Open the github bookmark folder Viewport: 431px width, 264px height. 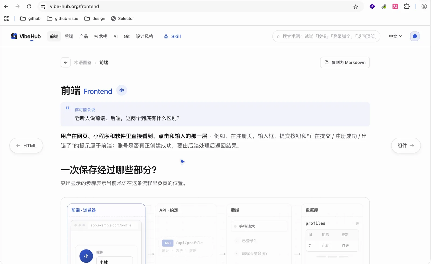(x=30, y=19)
